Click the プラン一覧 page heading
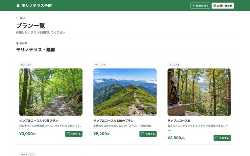The height and width of the screenshot is (156, 250). tap(31, 26)
